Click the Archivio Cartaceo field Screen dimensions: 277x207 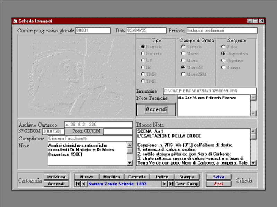tap(99, 125)
